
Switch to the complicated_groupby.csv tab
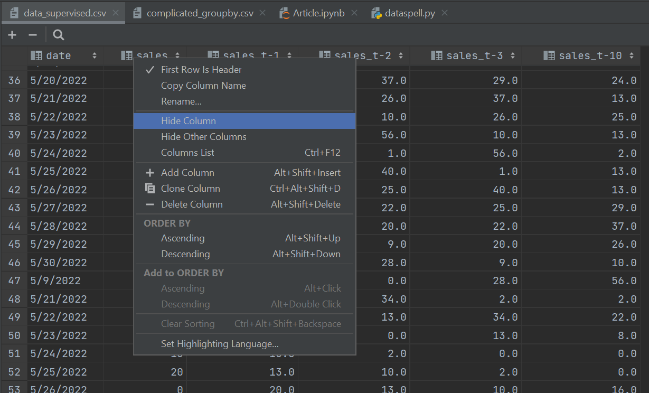coord(200,13)
